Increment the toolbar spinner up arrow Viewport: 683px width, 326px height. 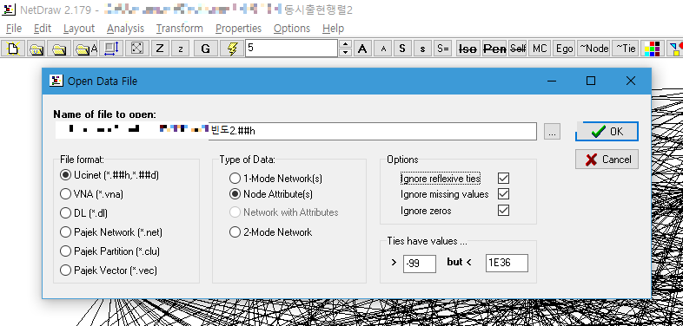click(345, 44)
